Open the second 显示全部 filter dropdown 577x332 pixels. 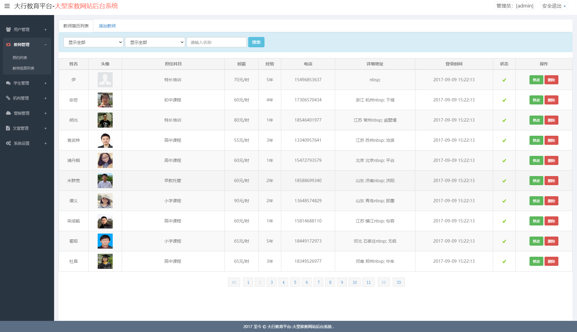click(x=155, y=42)
